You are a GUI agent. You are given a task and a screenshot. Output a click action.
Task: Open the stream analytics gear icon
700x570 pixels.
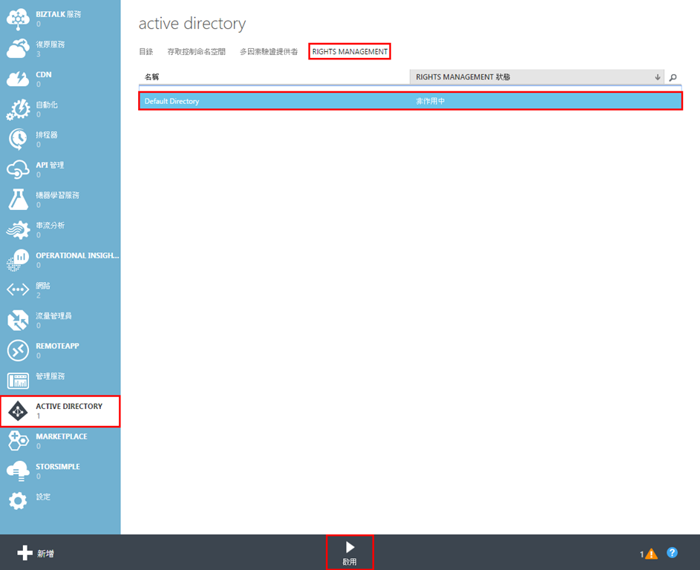18,230
